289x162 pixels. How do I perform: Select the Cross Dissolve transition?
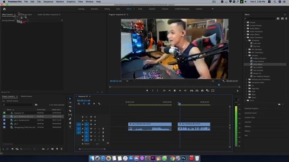point(258,61)
